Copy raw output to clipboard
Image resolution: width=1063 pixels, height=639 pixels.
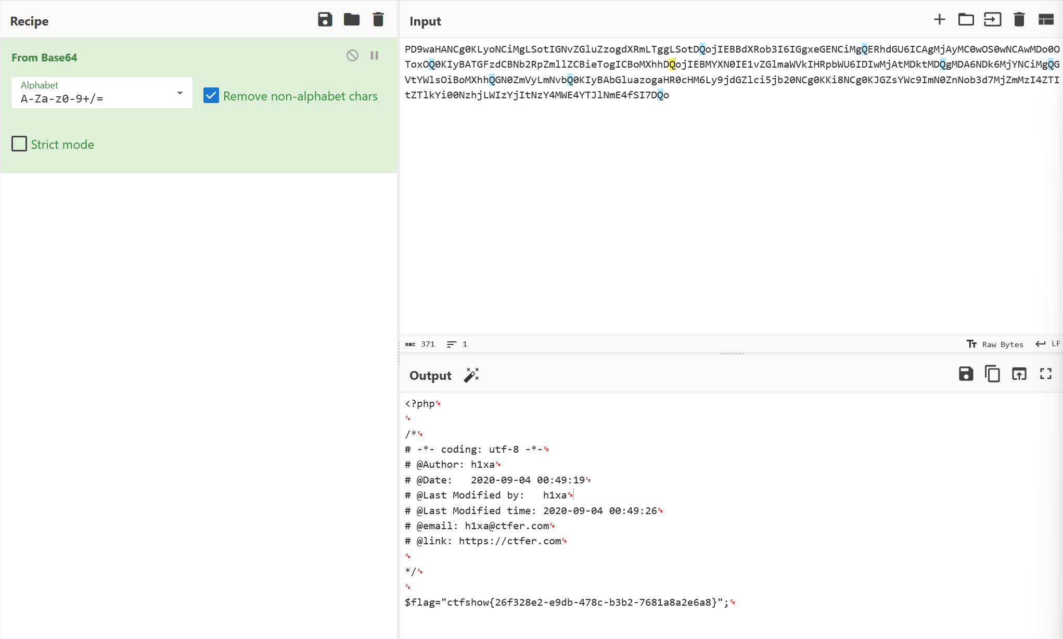pyautogui.click(x=992, y=374)
